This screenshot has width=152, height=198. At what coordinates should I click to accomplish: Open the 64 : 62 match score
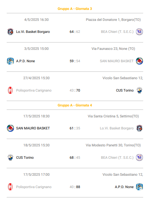pos(75,32)
